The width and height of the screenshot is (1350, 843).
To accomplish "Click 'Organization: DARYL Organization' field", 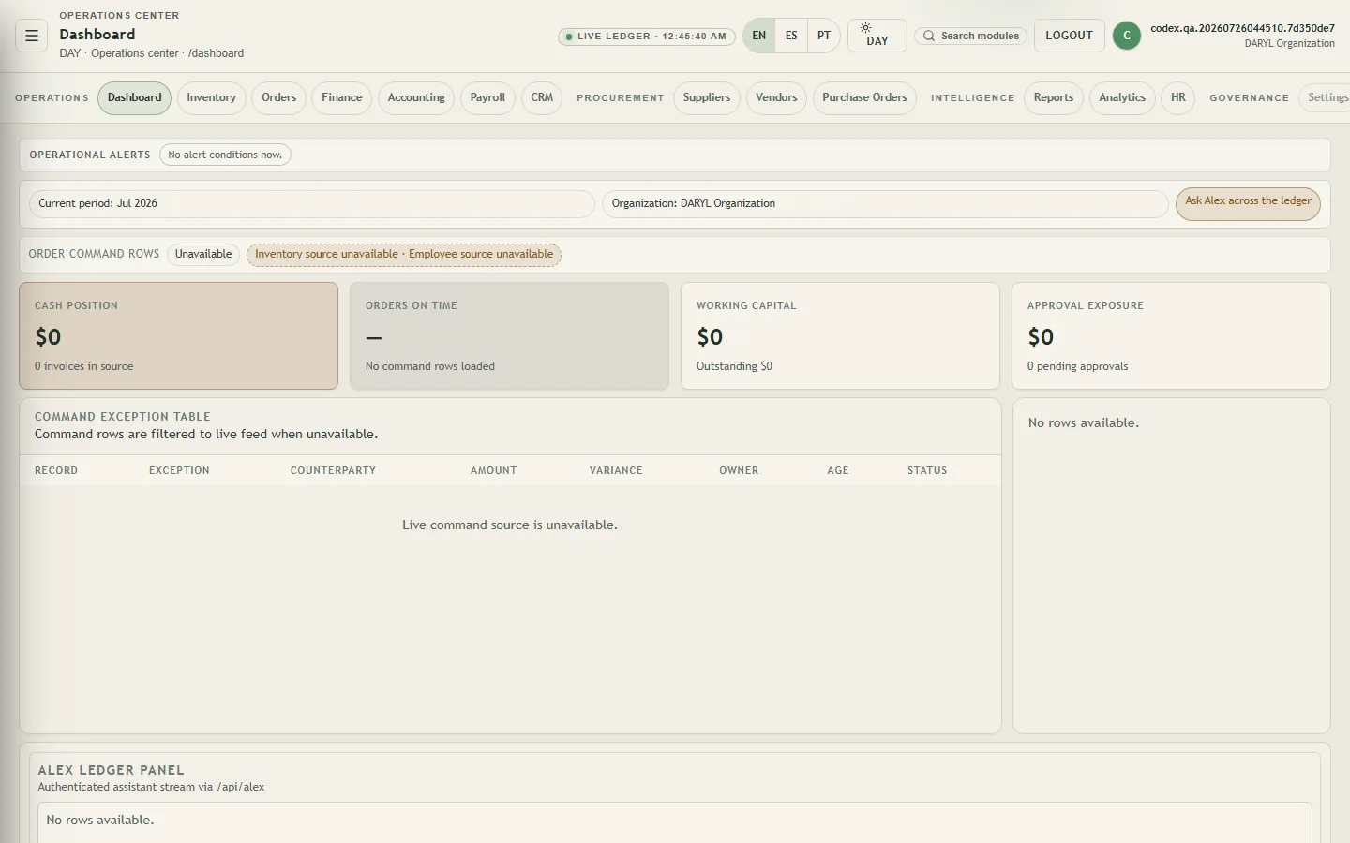I will click(x=885, y=203).
